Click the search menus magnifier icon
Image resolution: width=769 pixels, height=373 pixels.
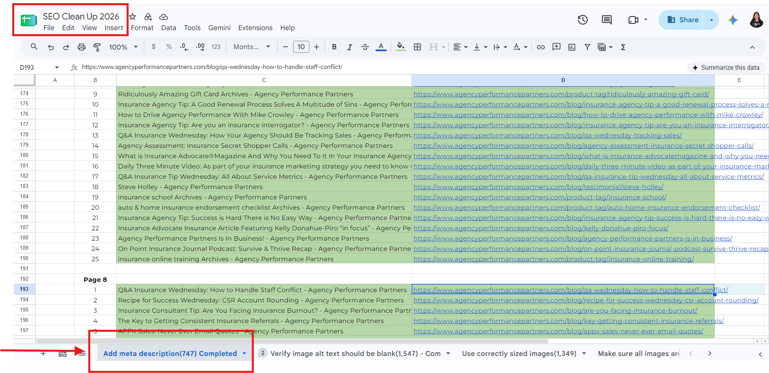(x=34, y=47)
